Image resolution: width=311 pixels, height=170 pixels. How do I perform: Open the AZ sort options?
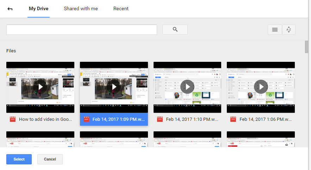289,30
